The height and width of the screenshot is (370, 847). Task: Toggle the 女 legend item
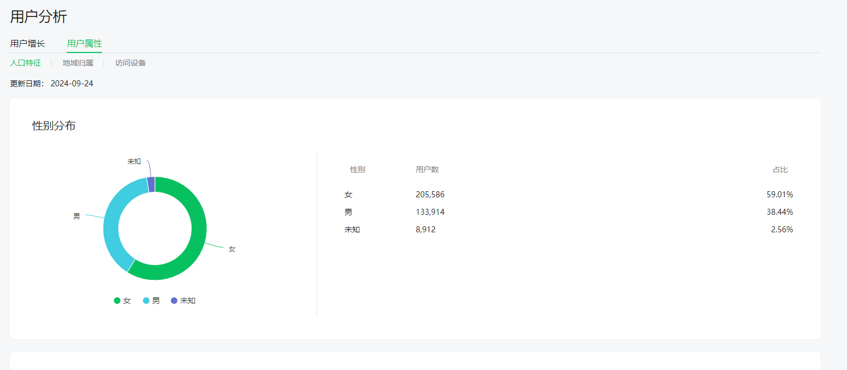click(123, 301)
